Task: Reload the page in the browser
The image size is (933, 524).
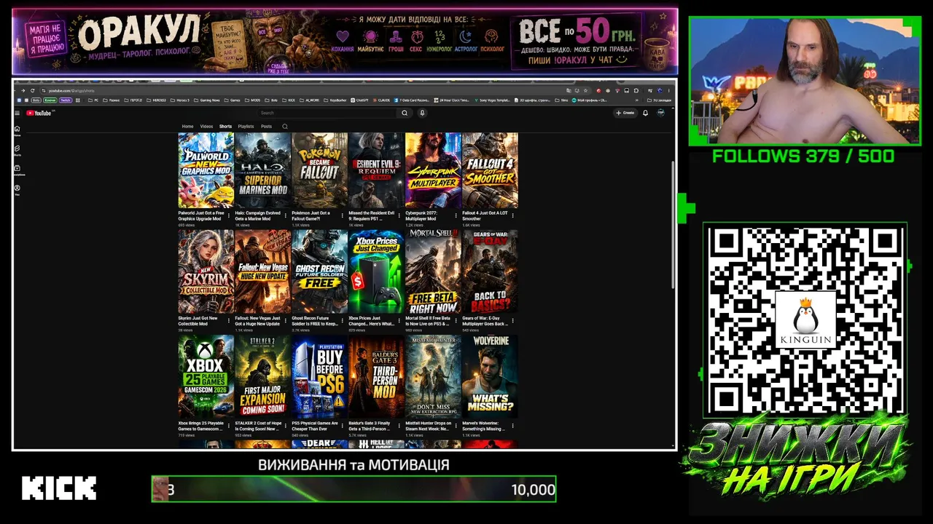Action: 33,90
